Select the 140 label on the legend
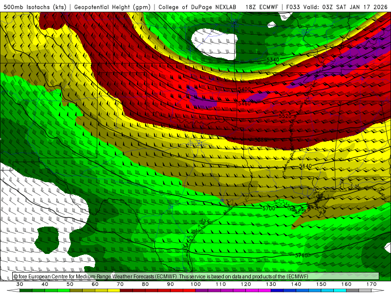This screenshot has width=391, height=293. click(296, 284)
